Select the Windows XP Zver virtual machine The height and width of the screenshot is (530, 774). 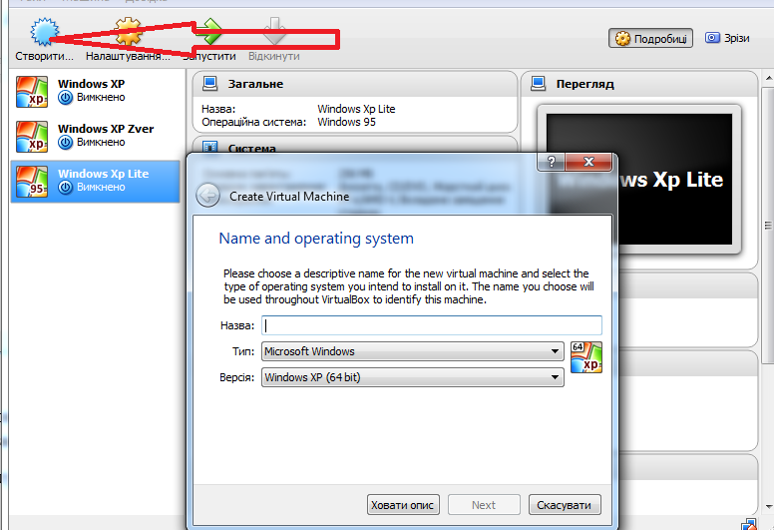tap(96, 137)
